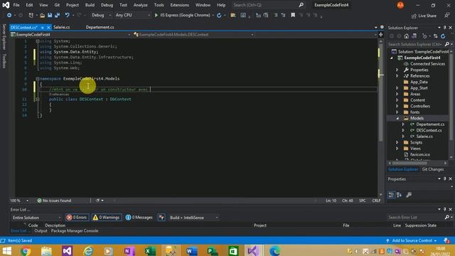The height and width of the screenshot is (256, 455).
Task: Click the Save icon in the toolbar
Action: 50,15
